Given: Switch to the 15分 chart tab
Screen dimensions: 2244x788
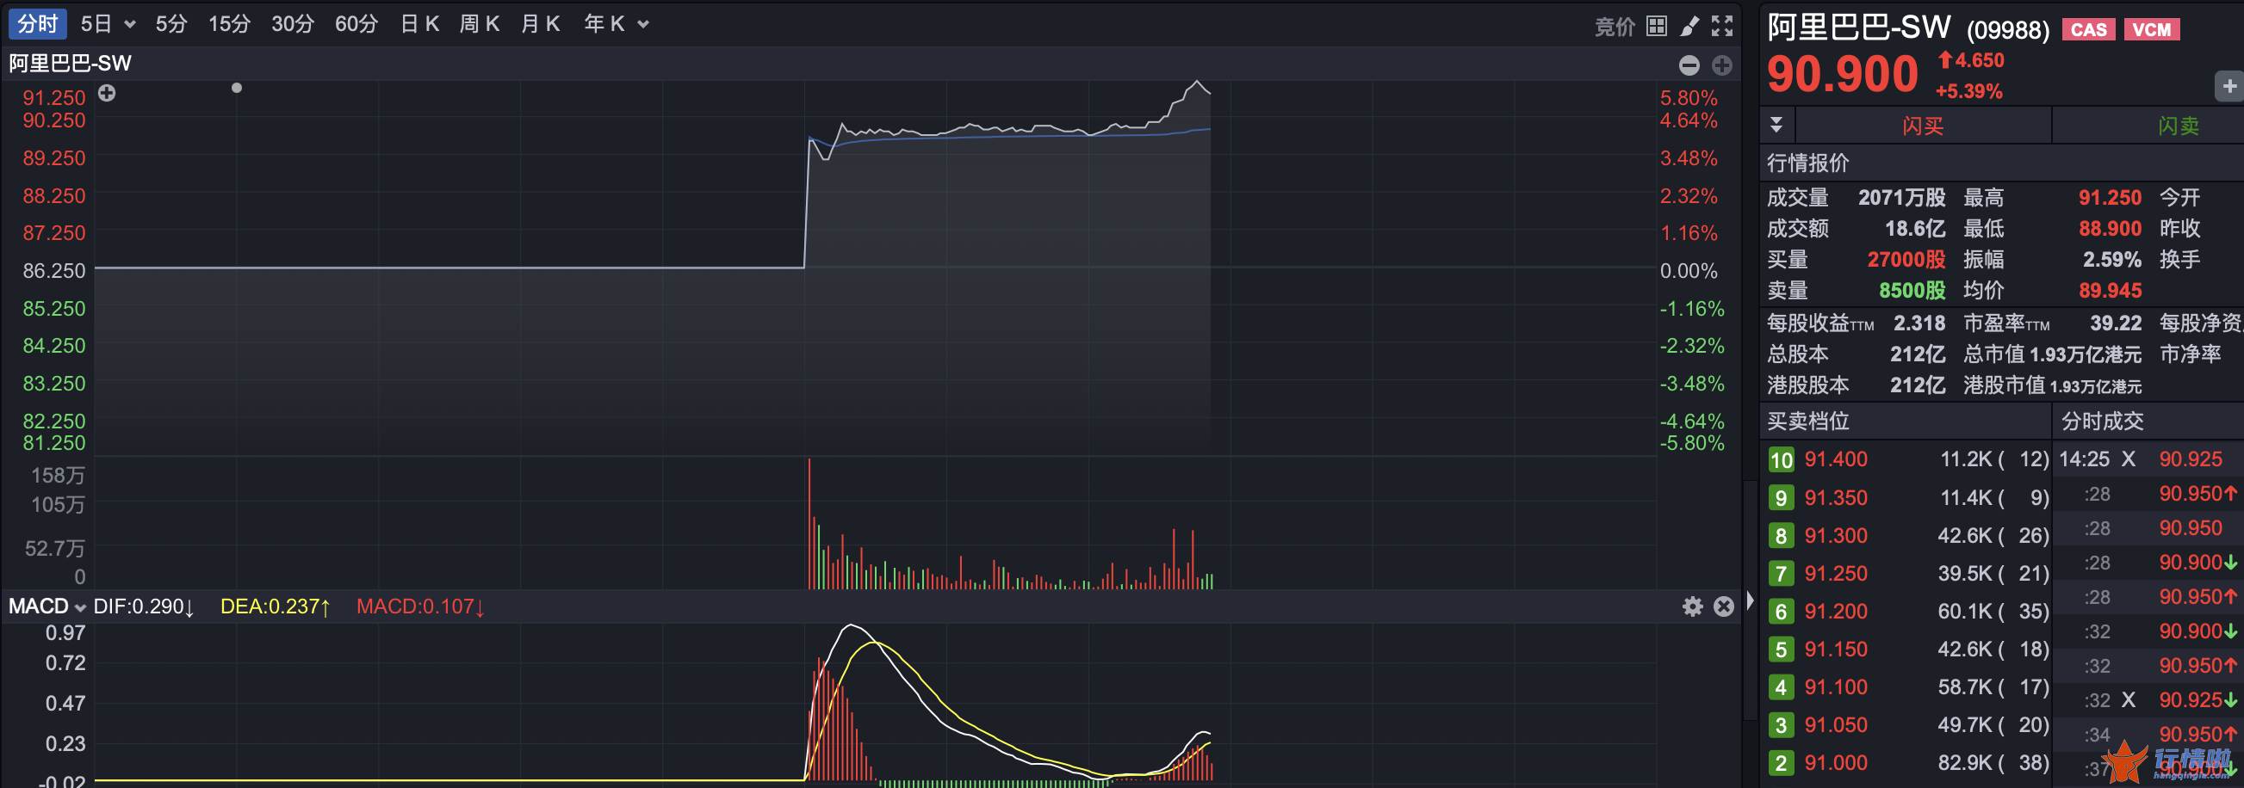Looking at the screenshot, I should tap(229, 24).
